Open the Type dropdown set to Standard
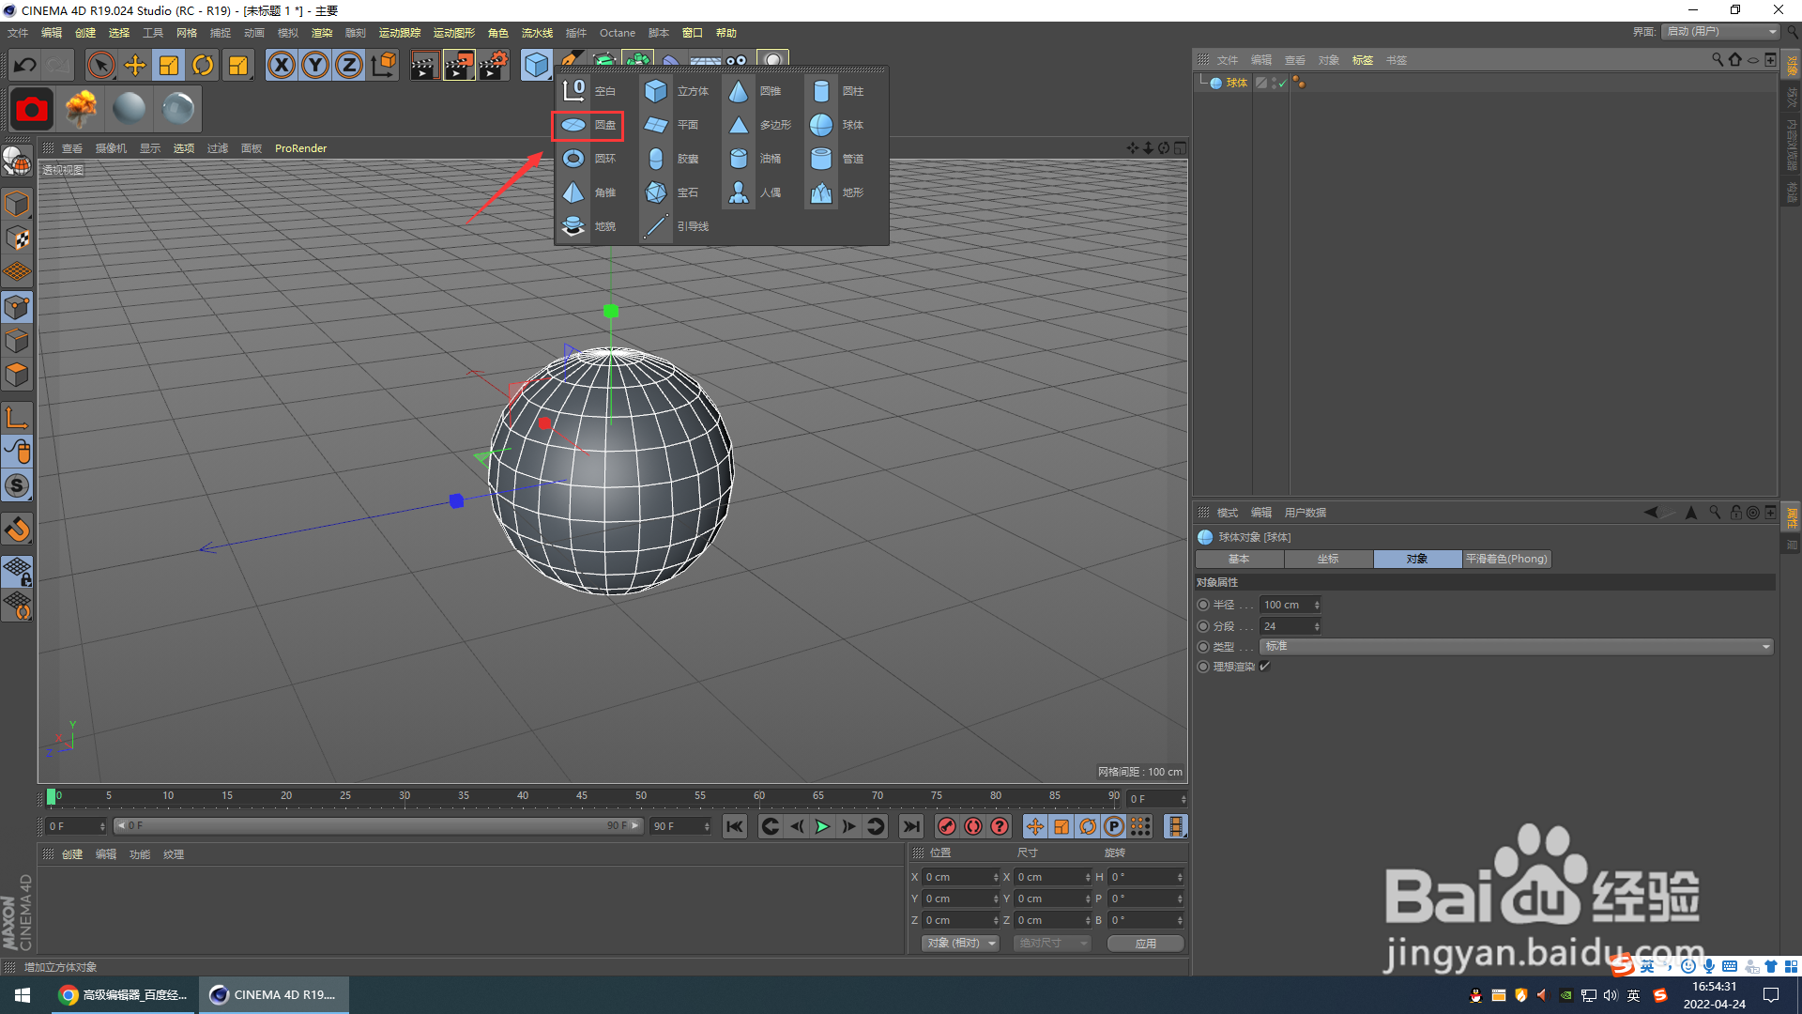Image resolution: width=1802 pixels, height=1014 pixels. click(x=1517, y=647)
